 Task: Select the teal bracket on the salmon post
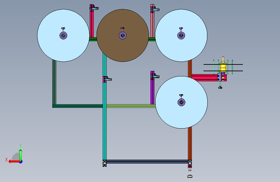(x=155, y=10)
